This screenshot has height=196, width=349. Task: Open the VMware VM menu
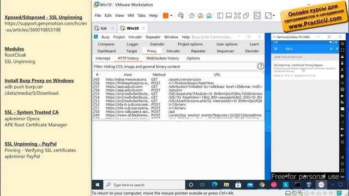tap(131, 16)
